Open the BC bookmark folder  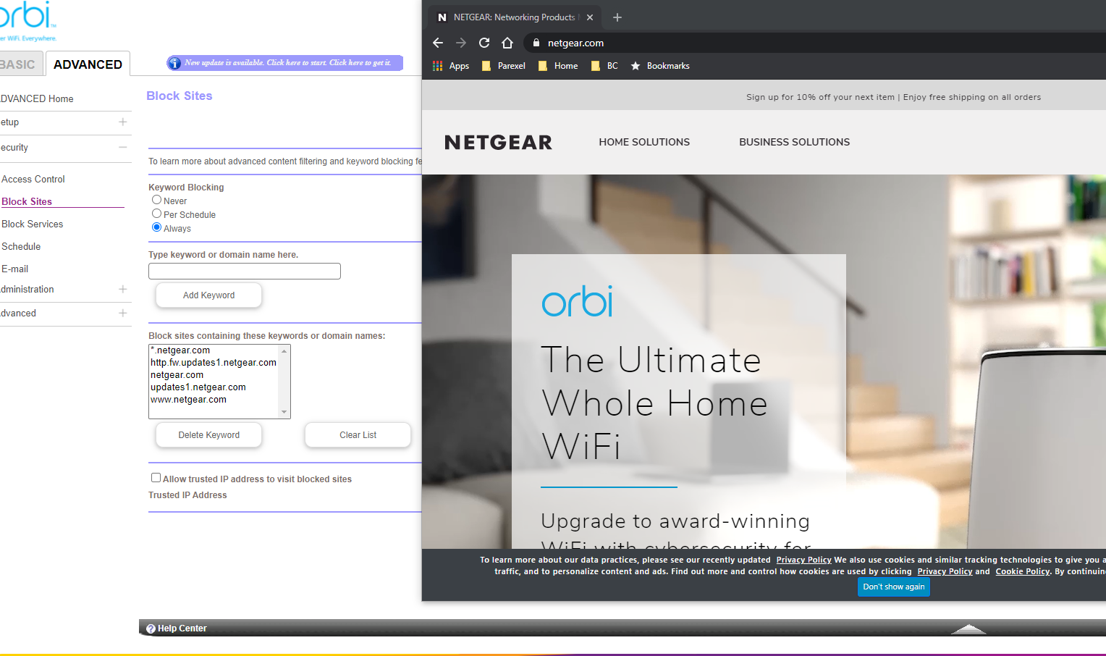click(x=604, y=66)
